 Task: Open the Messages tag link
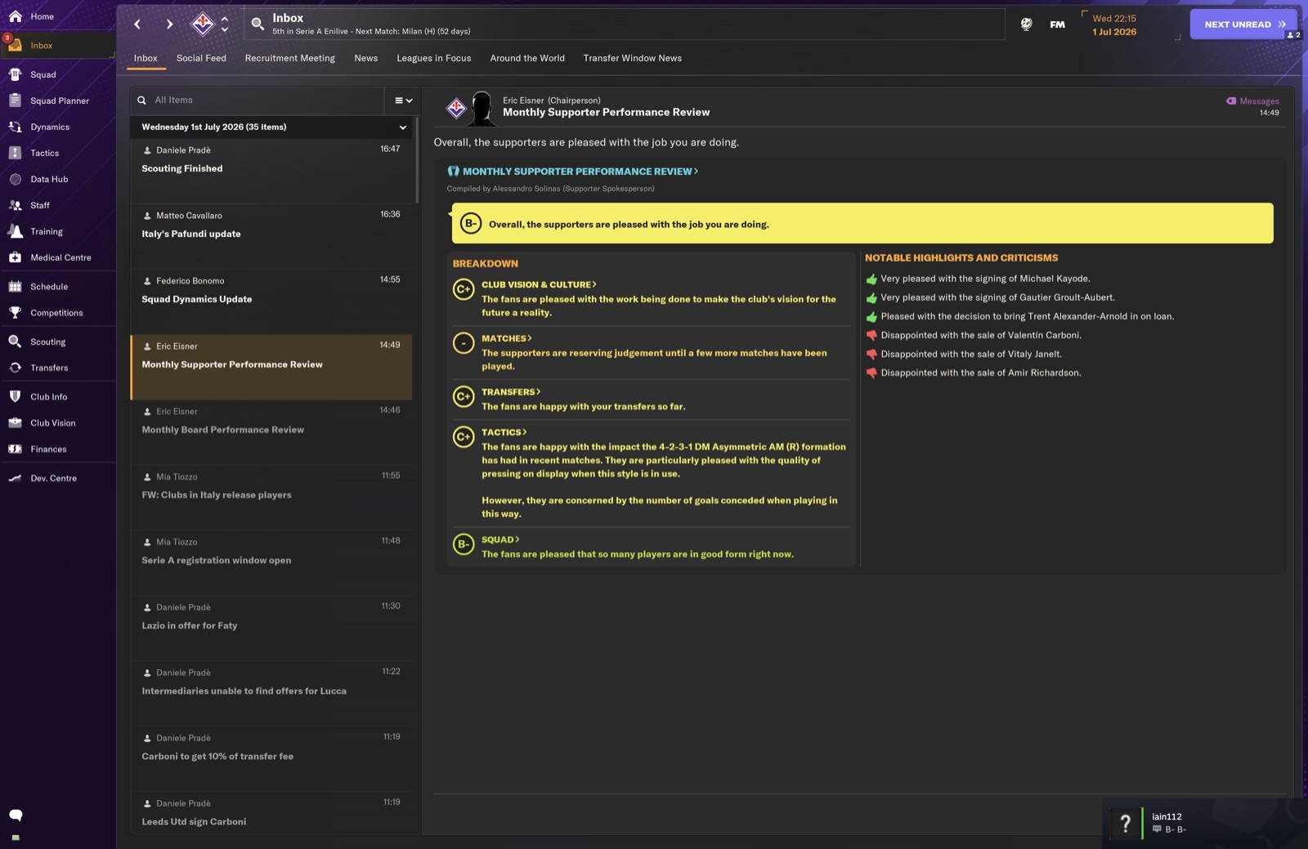[x=1252, y=101]
